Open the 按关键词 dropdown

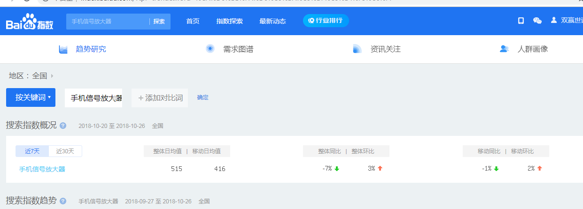(x=31, y=97)
